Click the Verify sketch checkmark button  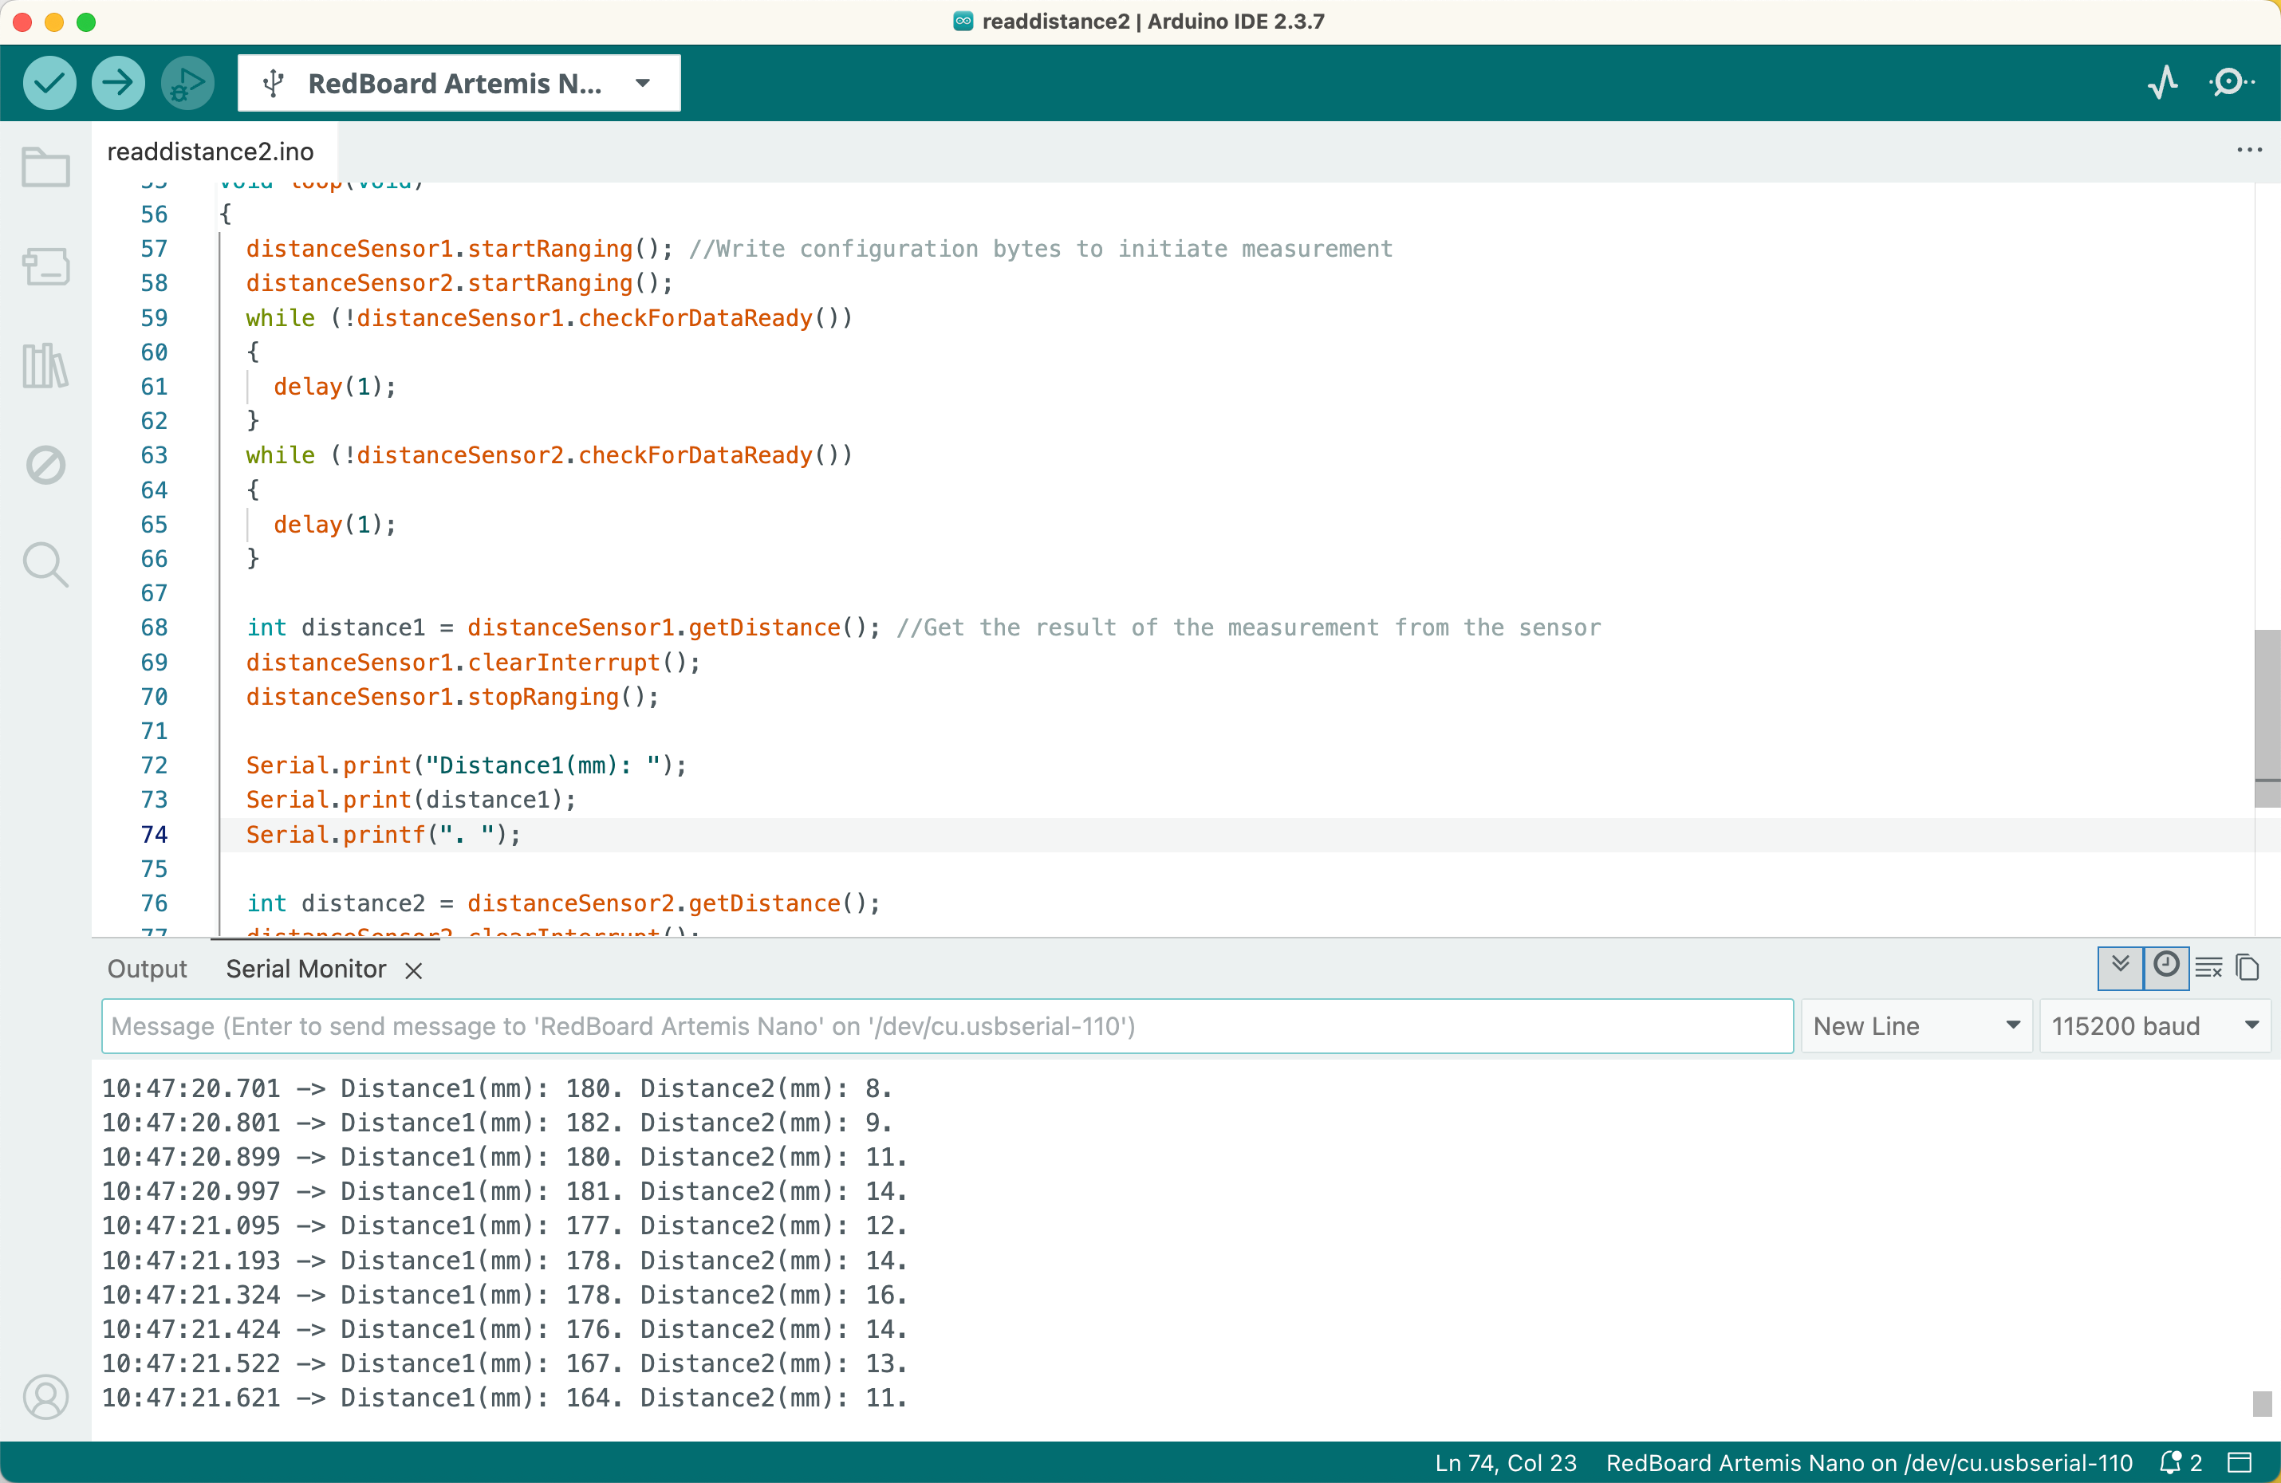click(x=49, y=84)
